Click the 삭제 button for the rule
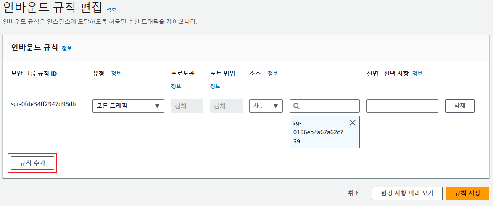Viewport: 493px width, 206px height. coord(460,106)
